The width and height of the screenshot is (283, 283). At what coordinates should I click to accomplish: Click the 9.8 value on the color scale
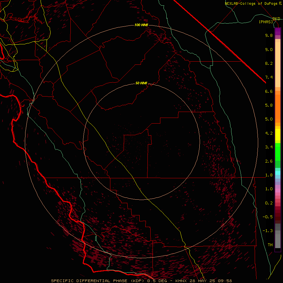click(x=269, y=35)
